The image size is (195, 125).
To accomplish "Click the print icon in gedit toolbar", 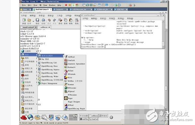I will [43, 20].
